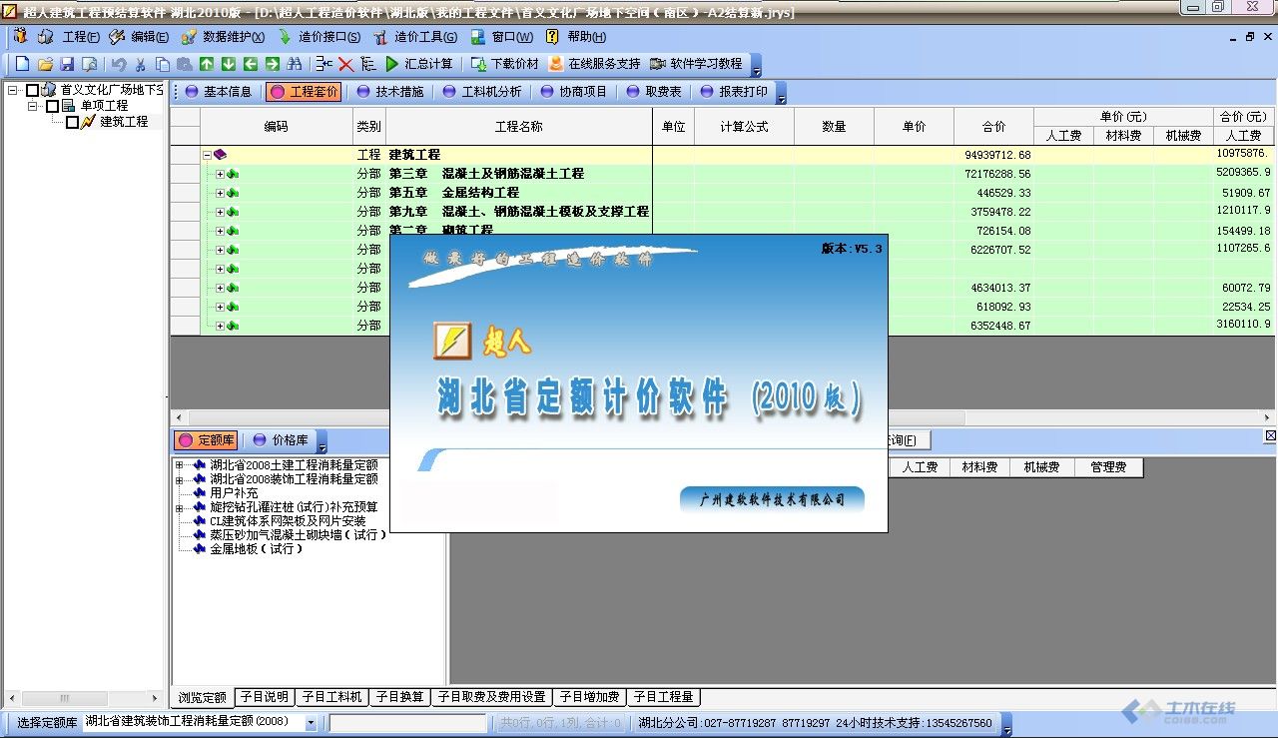Click the tree structure toolbar icon

point(368,64)
